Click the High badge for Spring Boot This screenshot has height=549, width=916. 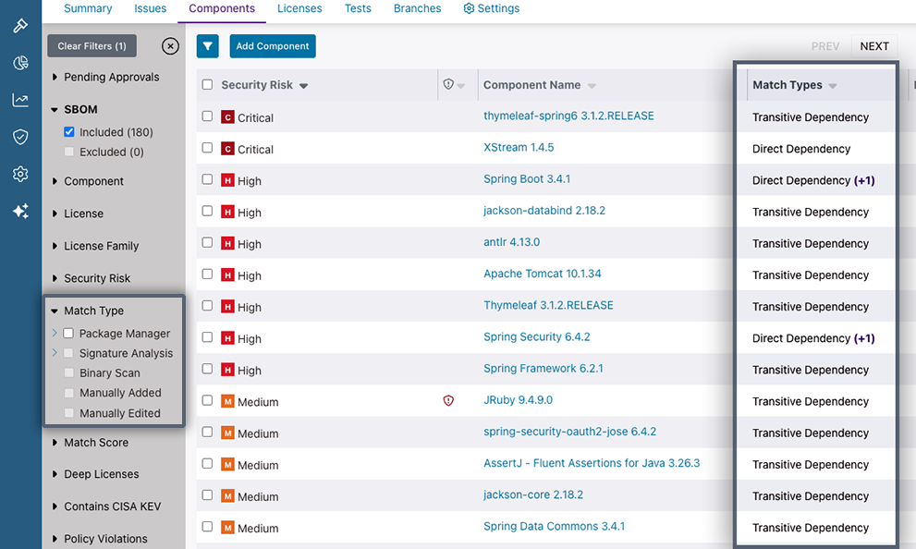(x=227, y=180)
